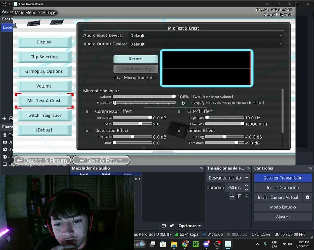
Task: Pop out the Controles dock
Action: 311,168
